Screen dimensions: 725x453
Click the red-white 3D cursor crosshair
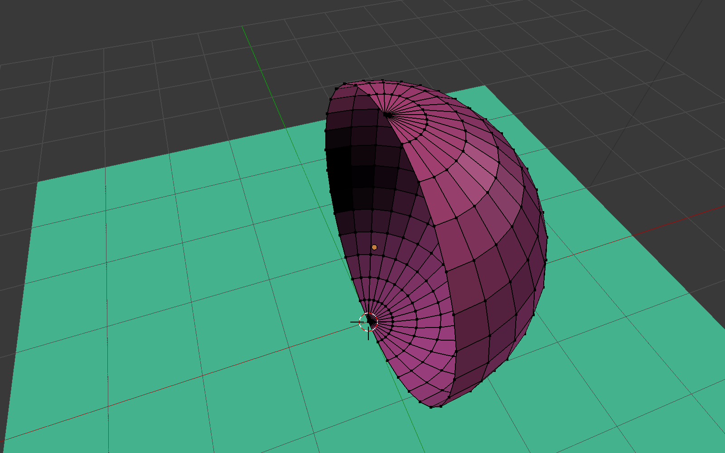pyautogui.click(x=368, y=322)
